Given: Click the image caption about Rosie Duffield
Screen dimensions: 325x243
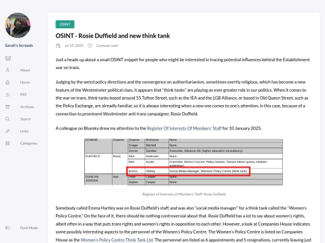Looking at the screenshot, I should [x=184, y=194].
